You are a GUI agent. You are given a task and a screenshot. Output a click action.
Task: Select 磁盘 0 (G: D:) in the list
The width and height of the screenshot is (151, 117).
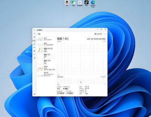46,50
